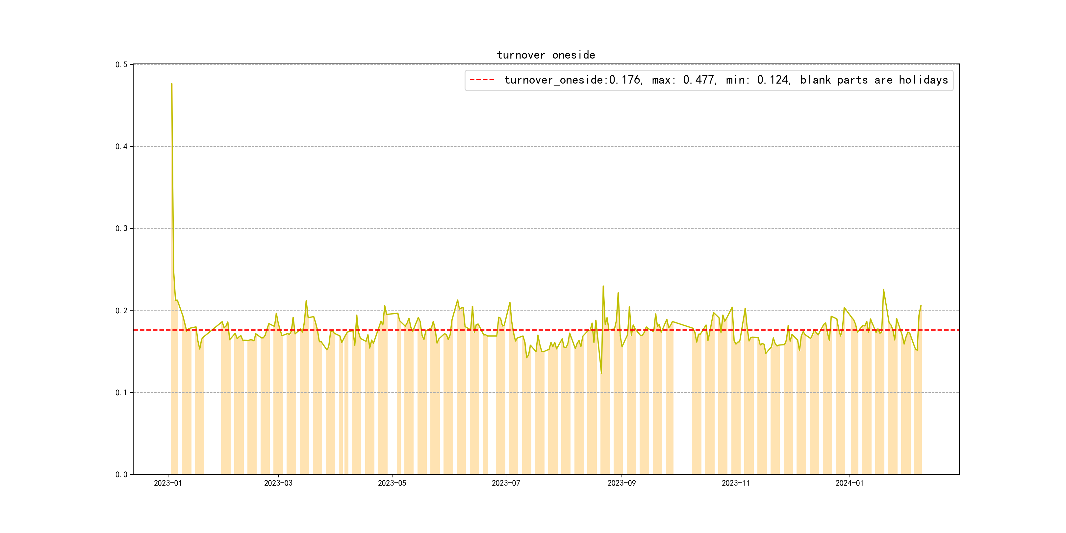1066x533 pixels.
Task: Click the chart title 'turnover oneside'
Action: [546, 55]
